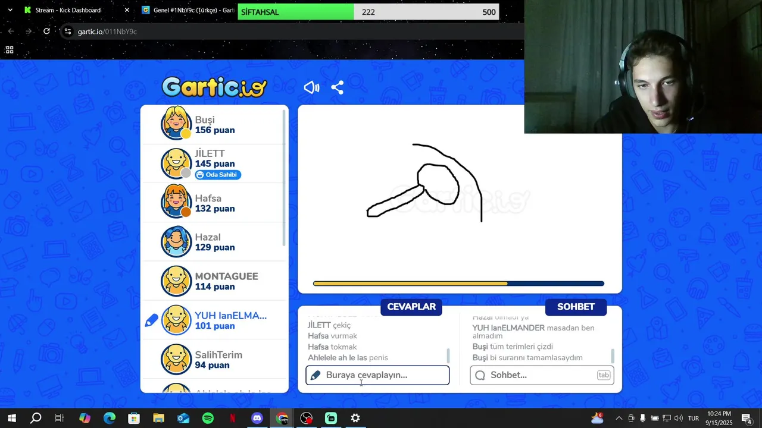Open the browser tab search dropdown

point(10,10)
